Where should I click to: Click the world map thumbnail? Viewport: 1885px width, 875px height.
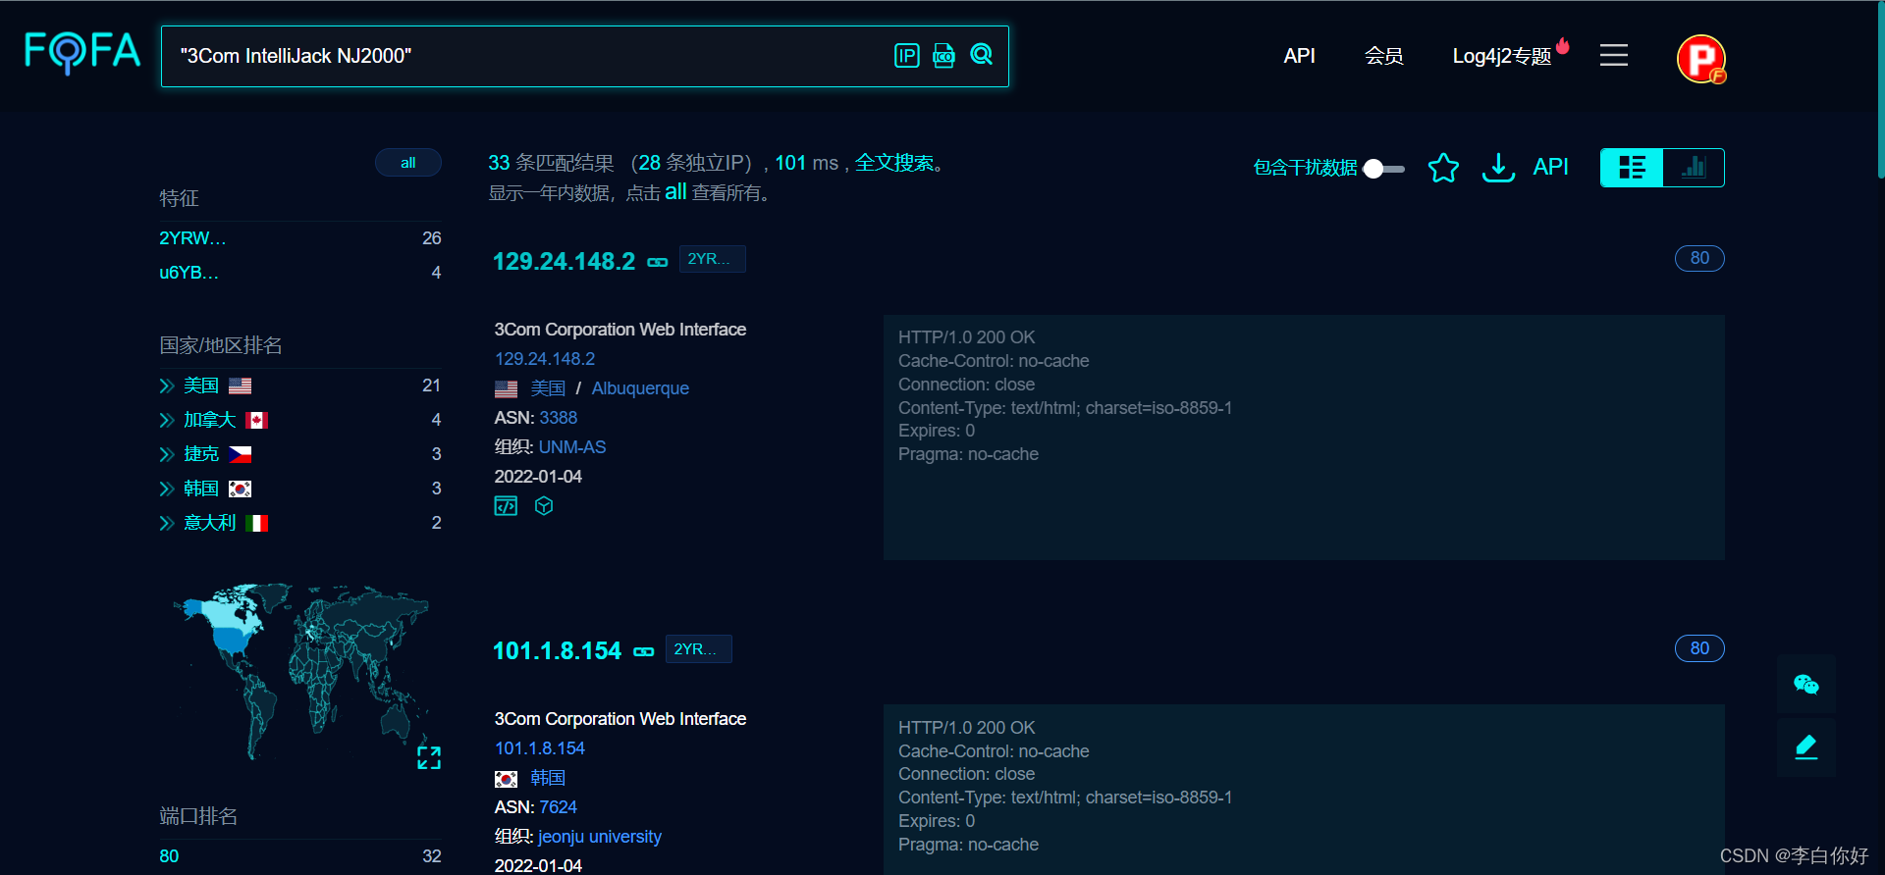click(300, 672)
